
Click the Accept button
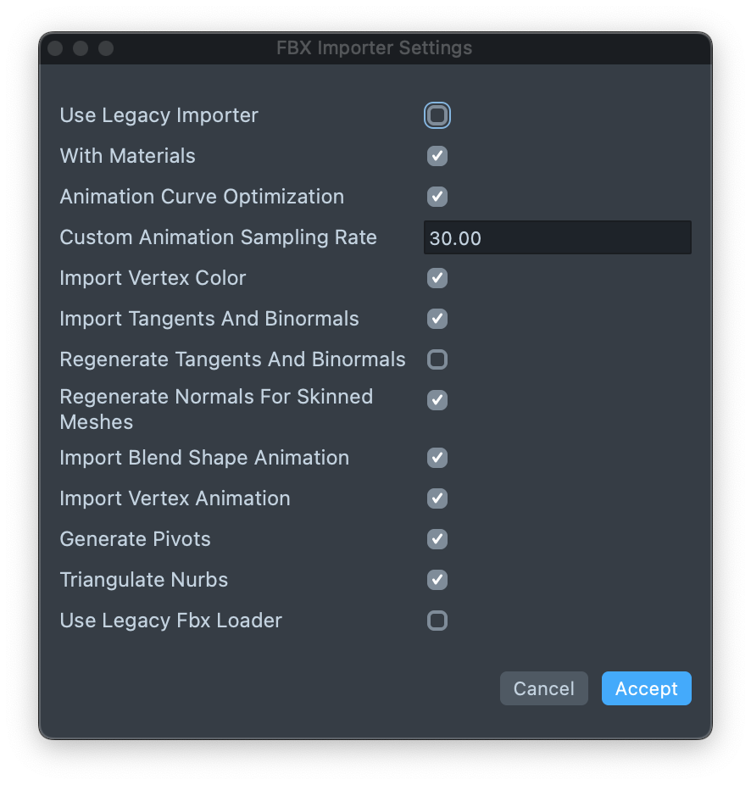(646, 688)
